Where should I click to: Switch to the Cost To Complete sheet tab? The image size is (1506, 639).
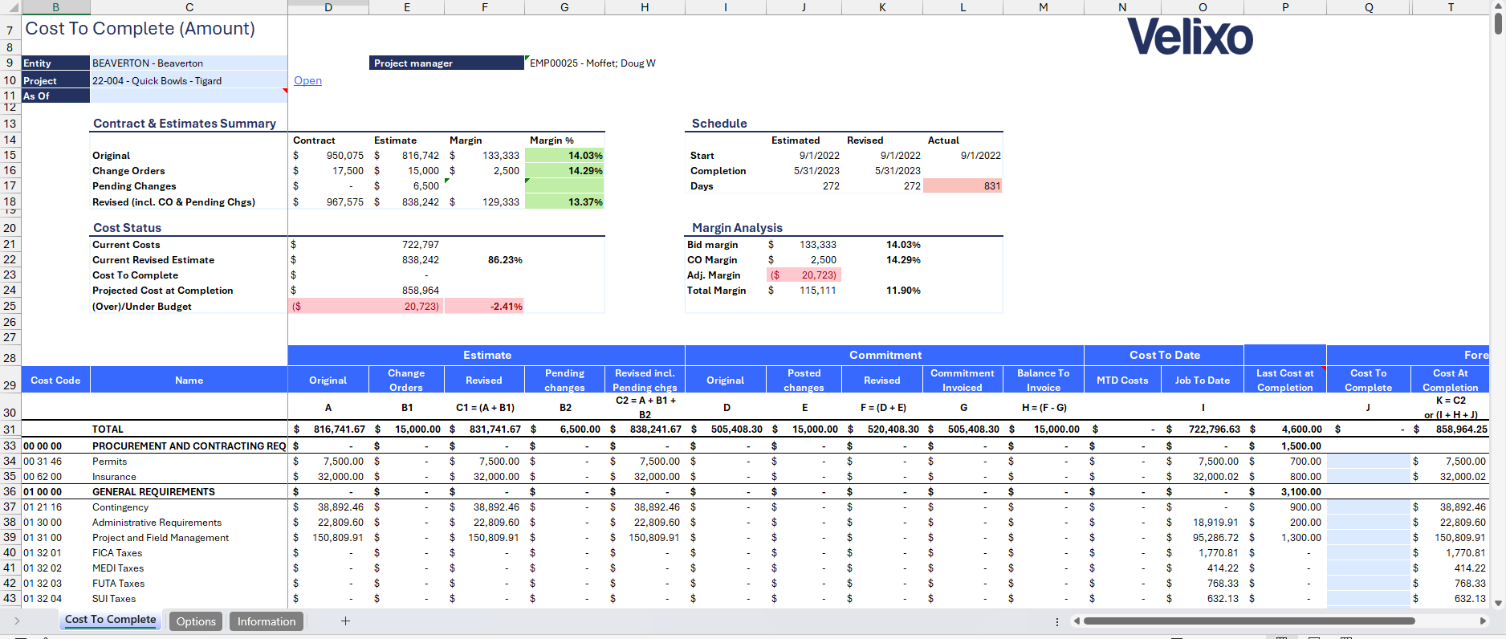110,620
